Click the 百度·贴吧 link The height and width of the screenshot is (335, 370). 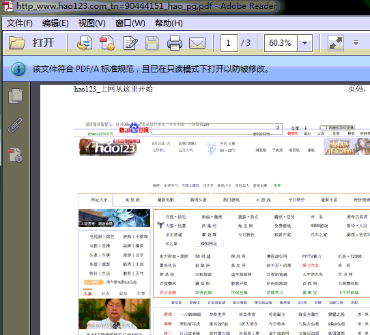pos(176,217)
